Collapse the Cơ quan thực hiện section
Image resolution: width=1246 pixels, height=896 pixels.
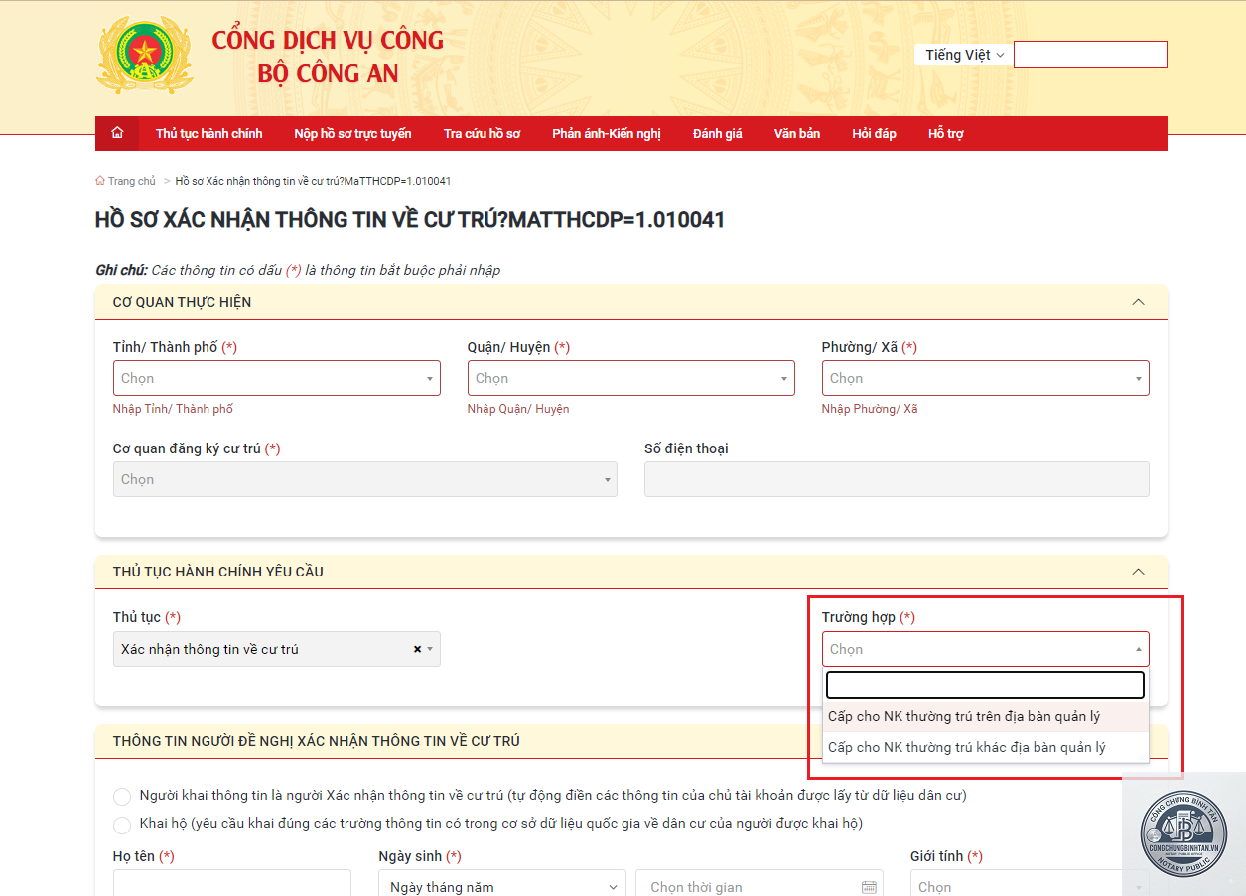[x=1138, y=302]
